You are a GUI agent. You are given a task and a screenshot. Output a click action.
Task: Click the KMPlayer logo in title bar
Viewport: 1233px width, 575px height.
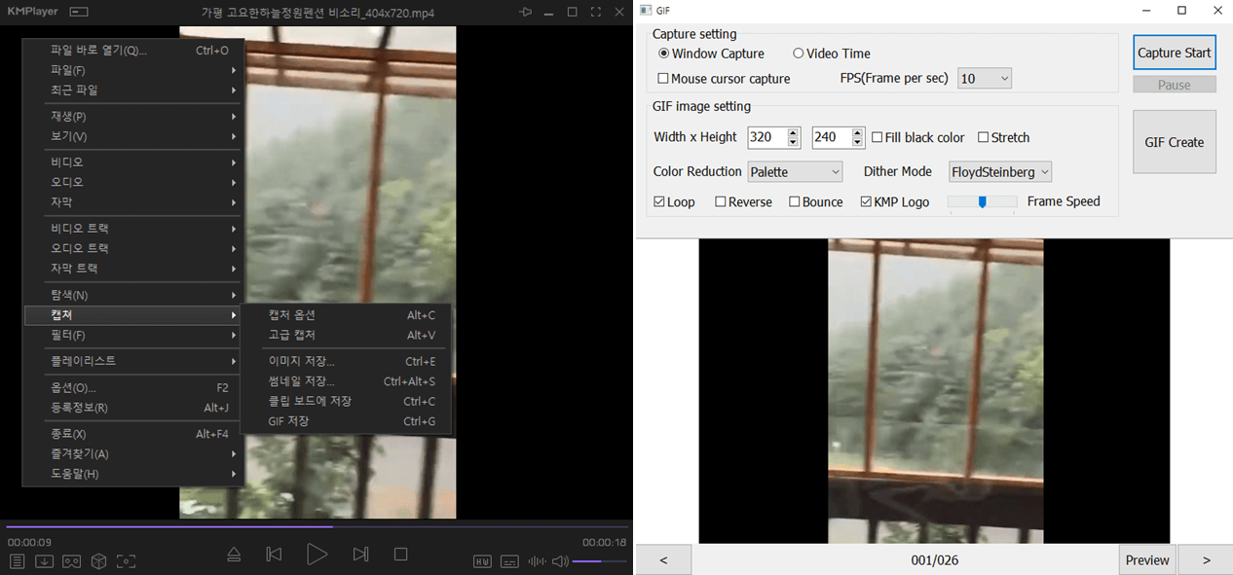click(x=34, y=12)
